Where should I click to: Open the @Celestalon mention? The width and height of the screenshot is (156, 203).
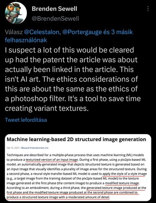point(42,32)
